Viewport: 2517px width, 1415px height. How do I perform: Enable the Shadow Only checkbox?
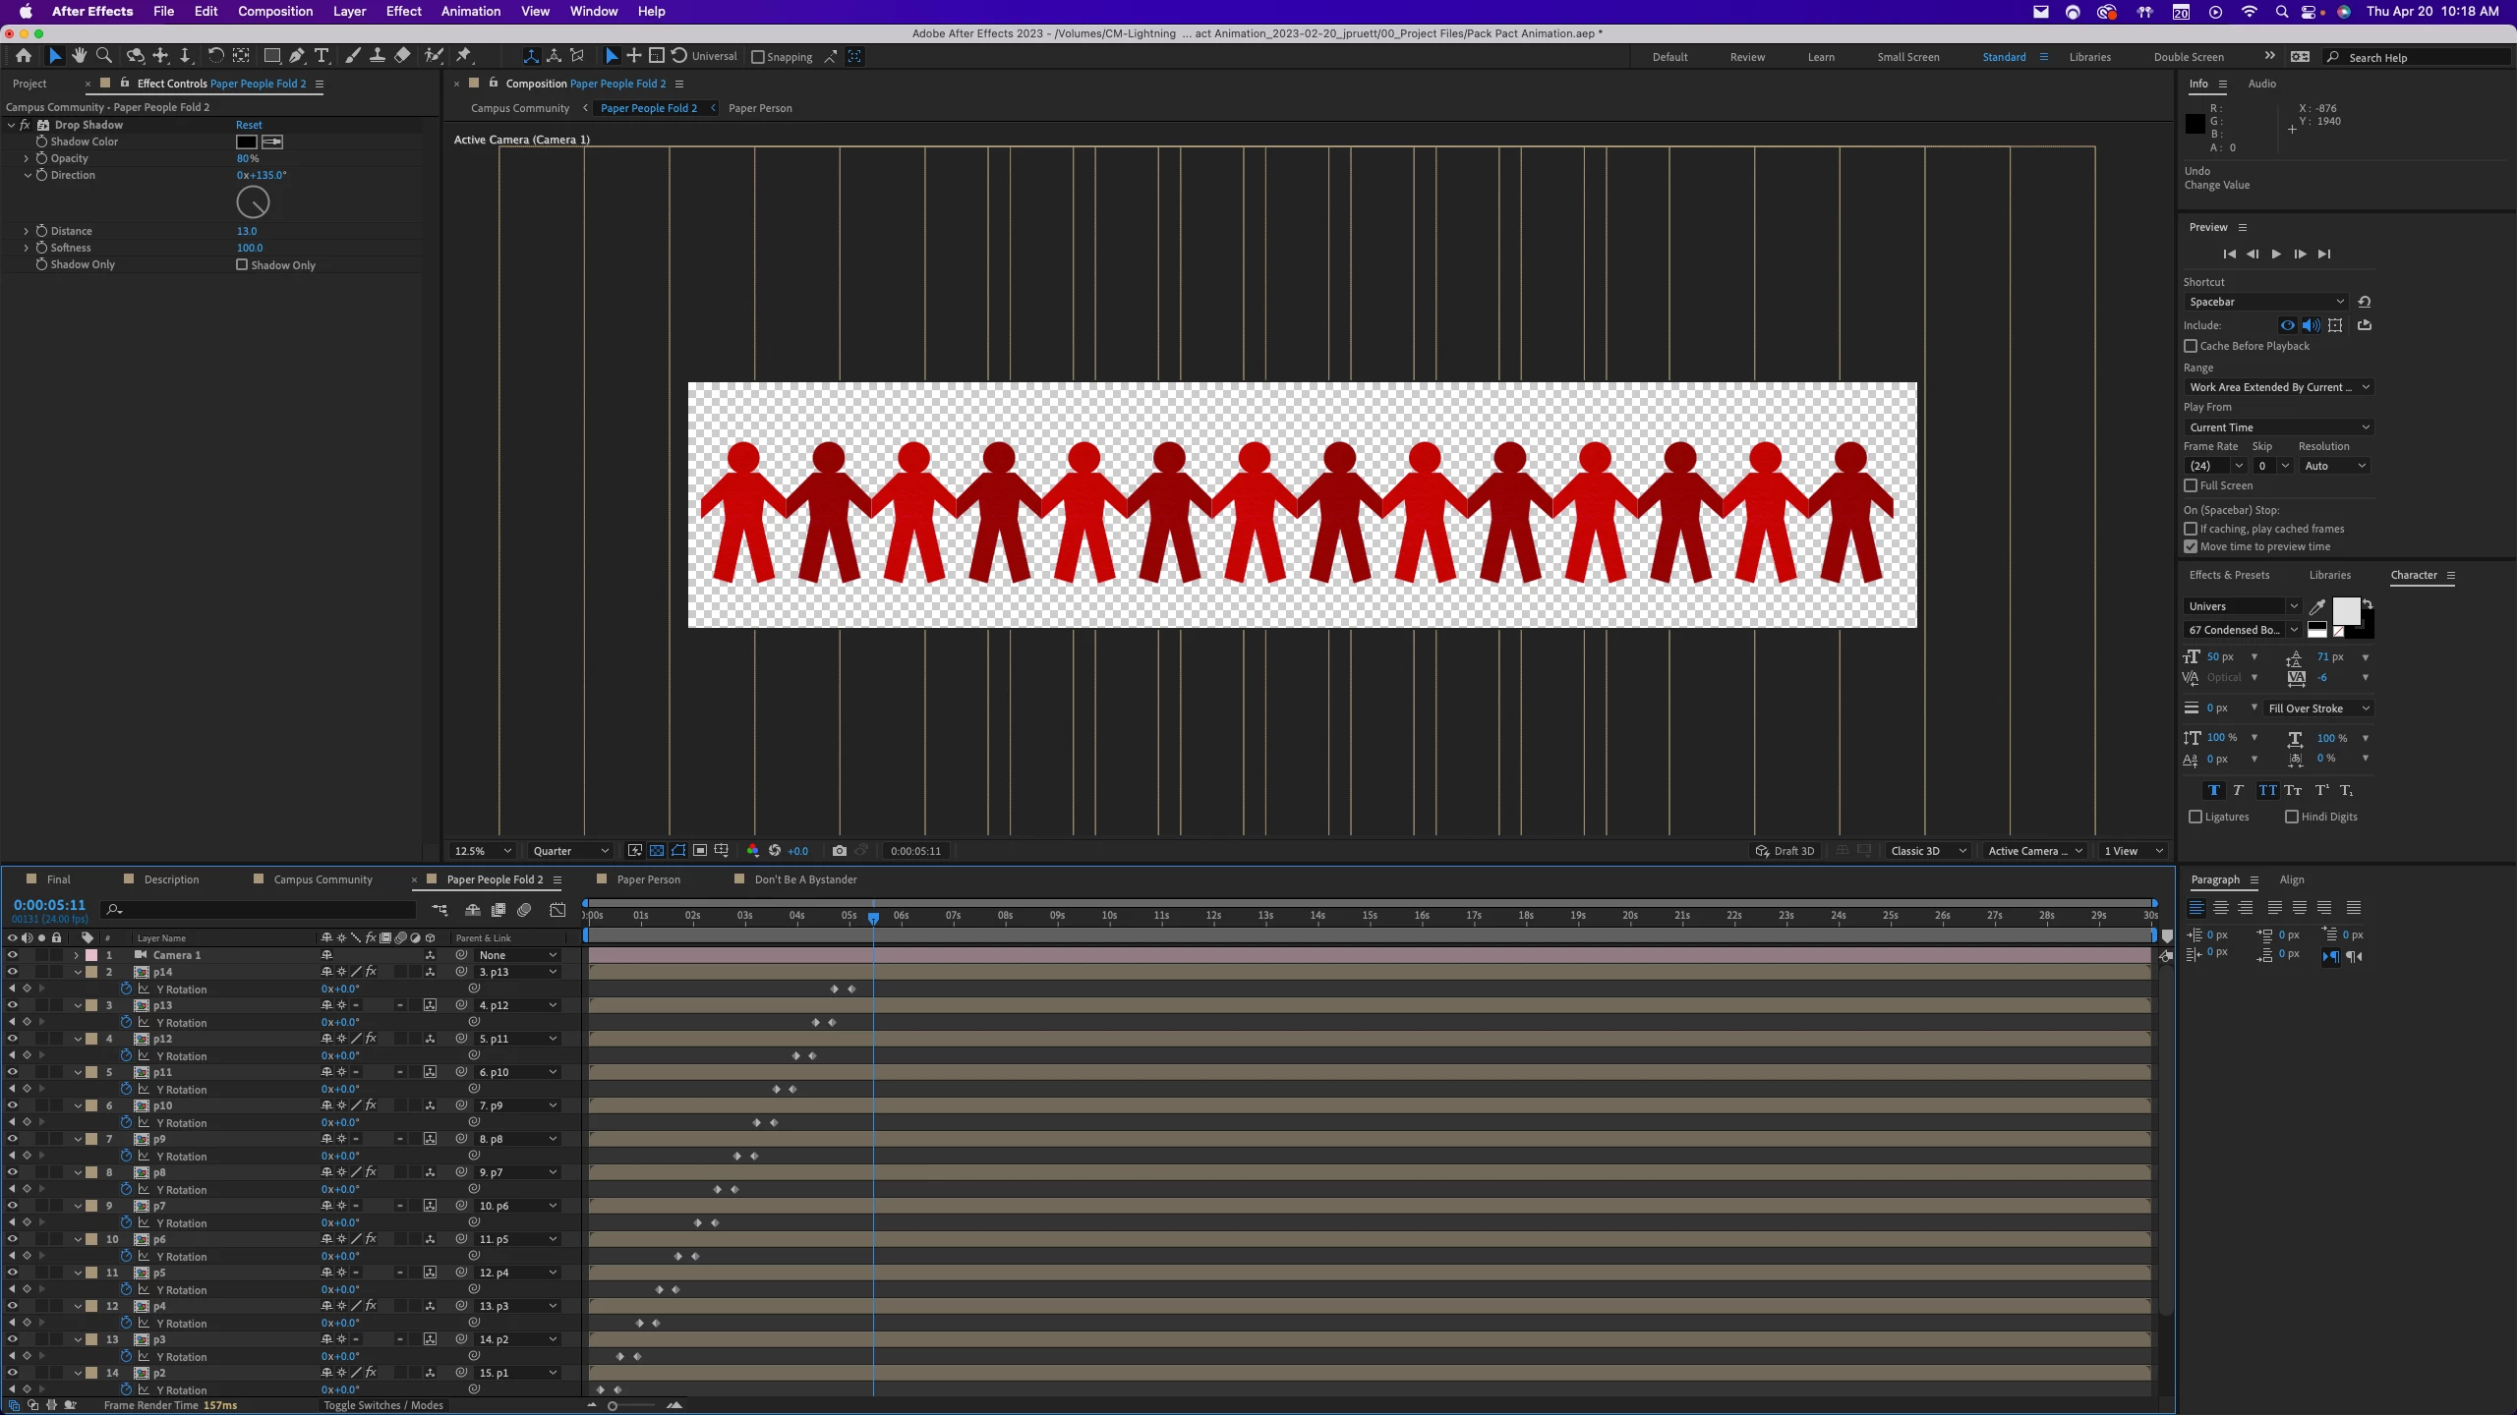click(x=242, y=264)
